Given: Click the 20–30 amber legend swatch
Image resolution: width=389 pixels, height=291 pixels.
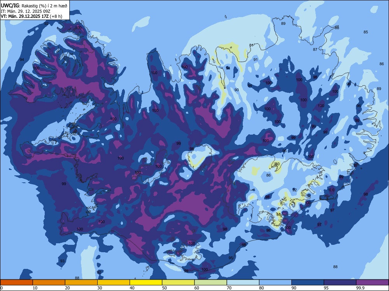Looking at the screenshot, I should click(81, 282).
